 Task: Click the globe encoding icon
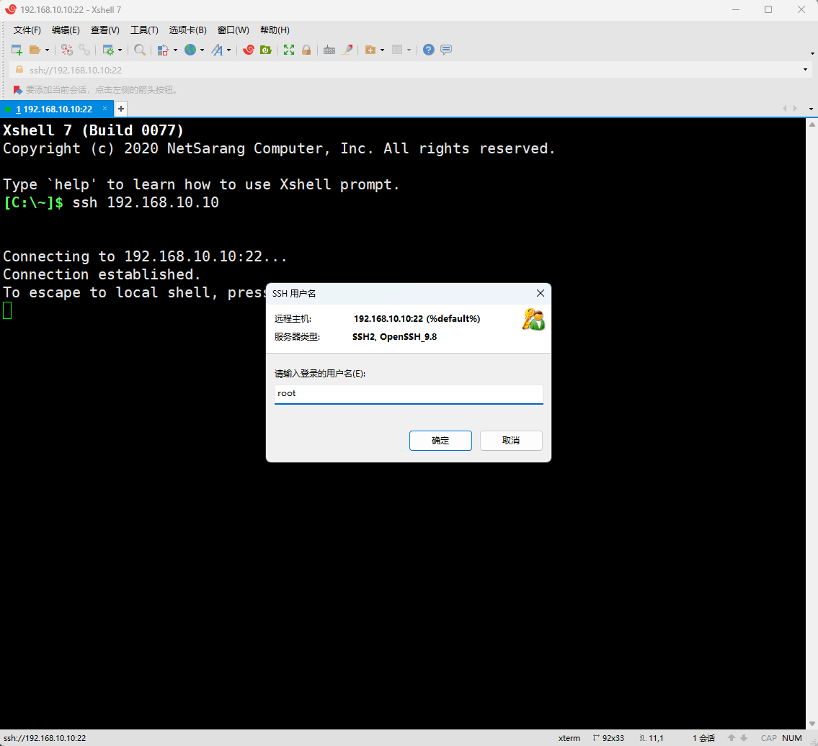tap(190, 50)
